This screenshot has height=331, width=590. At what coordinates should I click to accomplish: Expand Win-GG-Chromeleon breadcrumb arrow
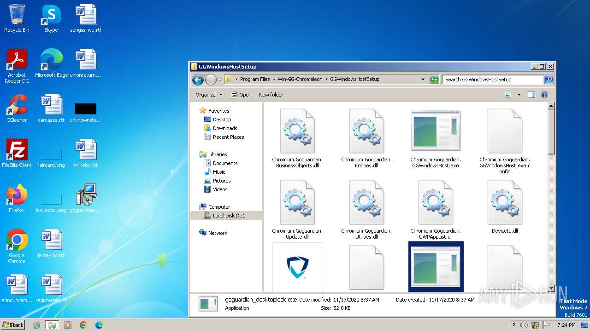326,79
